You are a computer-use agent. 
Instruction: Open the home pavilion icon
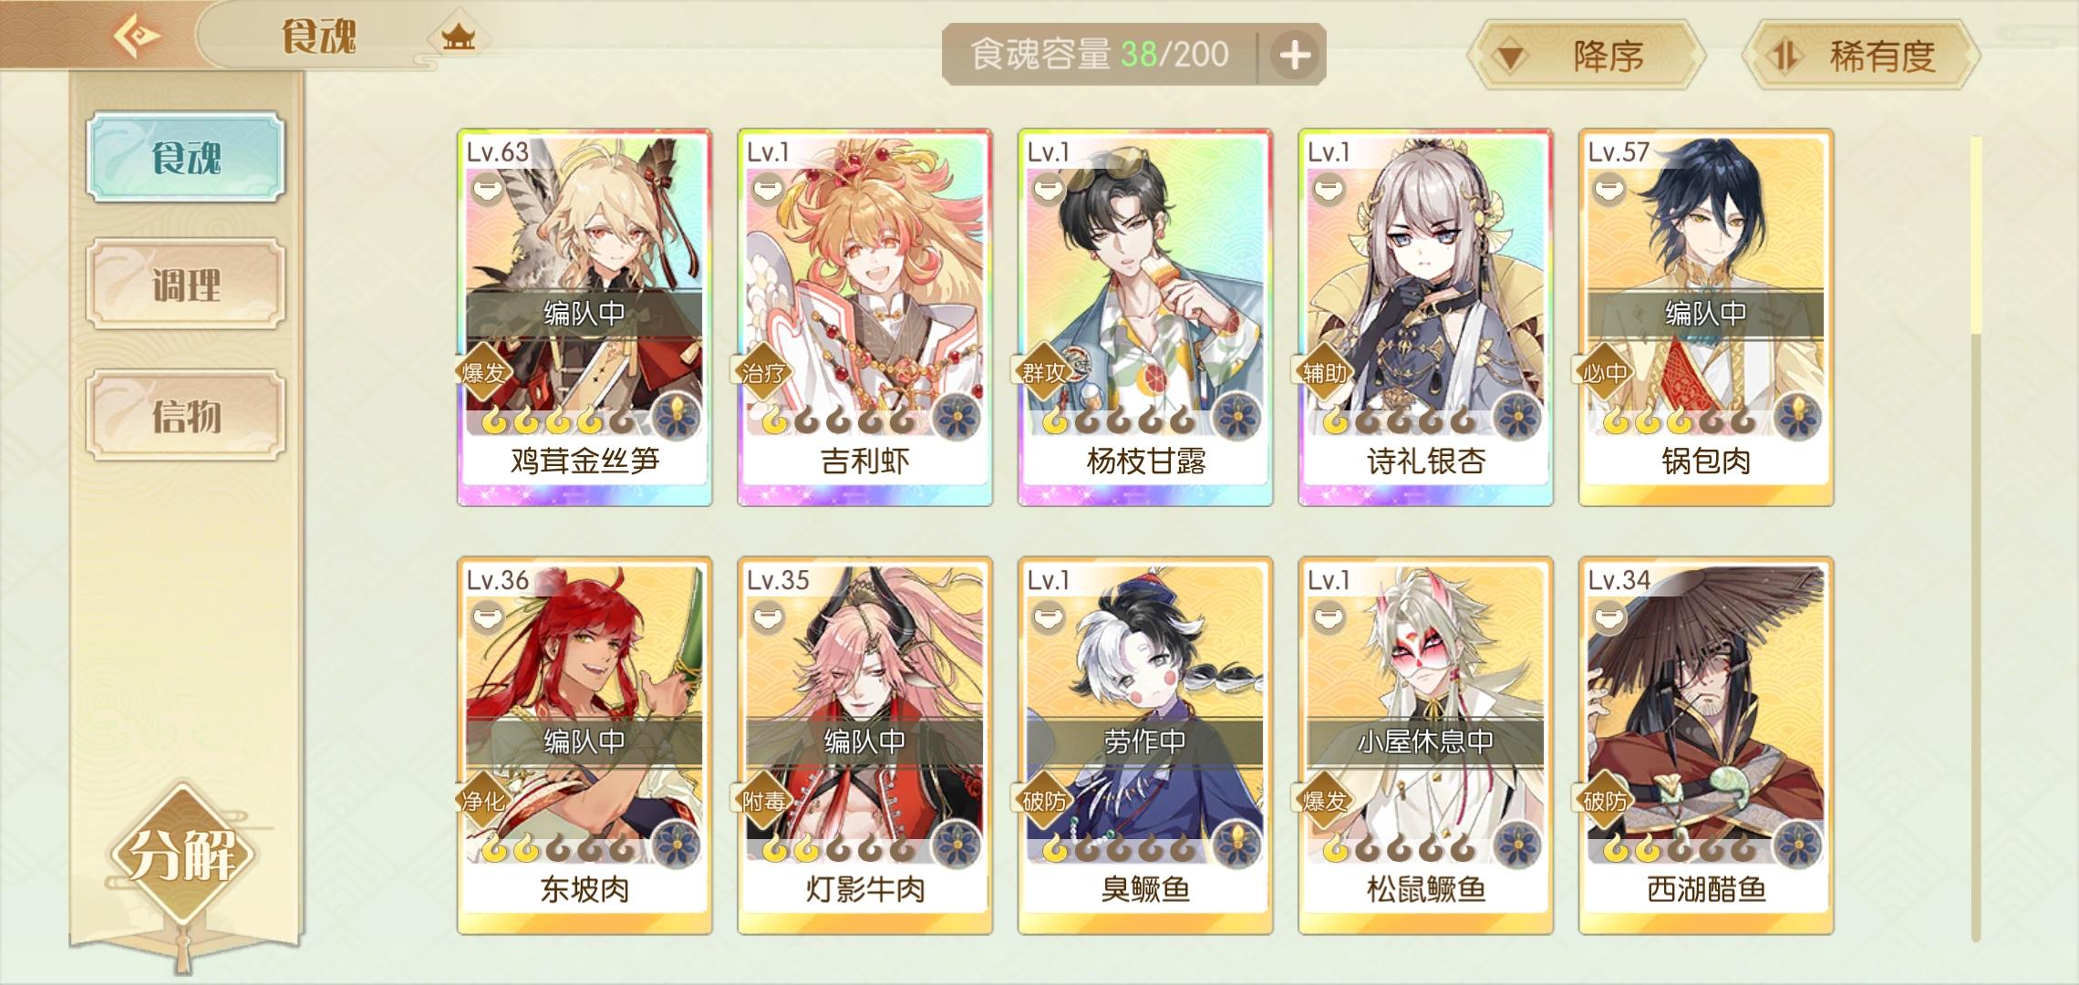point(458,38)
